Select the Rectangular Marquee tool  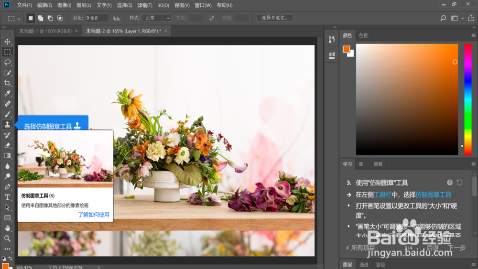point(7,52)
